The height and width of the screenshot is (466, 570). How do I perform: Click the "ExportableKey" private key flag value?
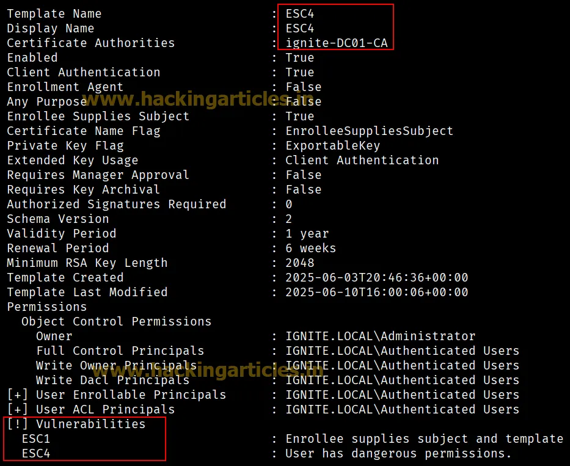point(332,145)
